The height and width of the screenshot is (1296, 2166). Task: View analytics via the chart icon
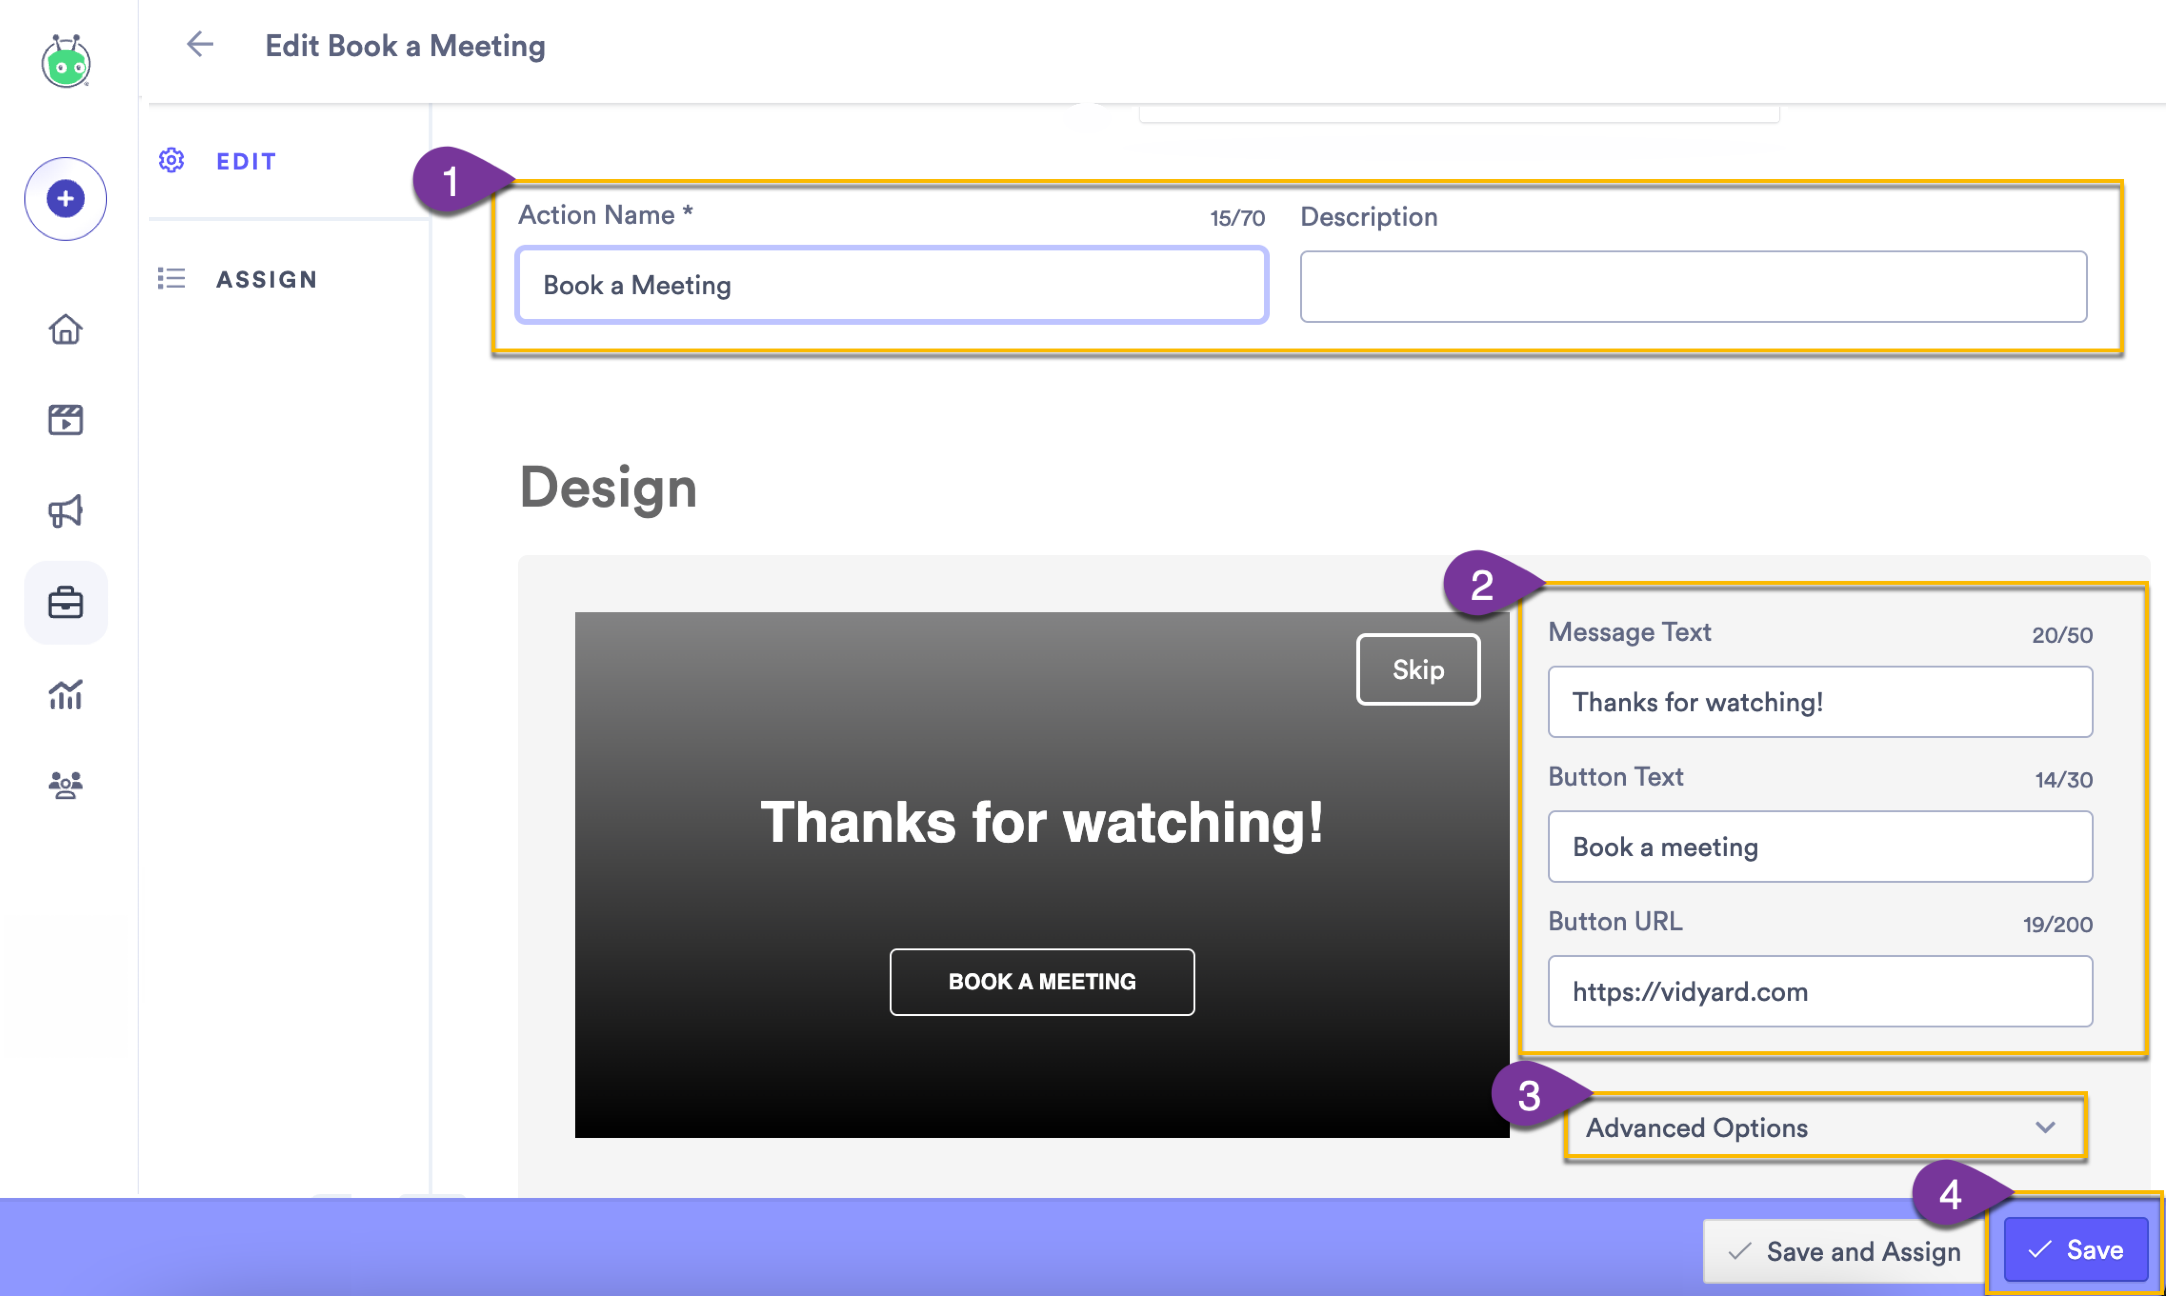pyautogui.click(x=66, y=694)
